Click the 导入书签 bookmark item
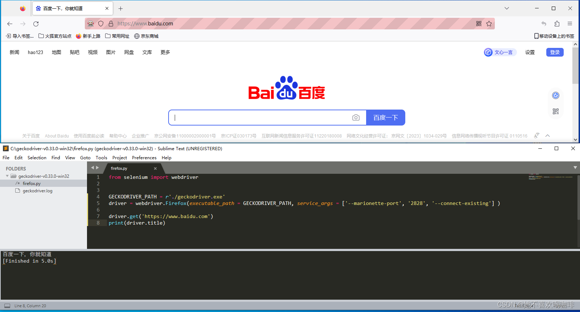The width and height of the screenshot is (580, 312). tap(20, 36)
